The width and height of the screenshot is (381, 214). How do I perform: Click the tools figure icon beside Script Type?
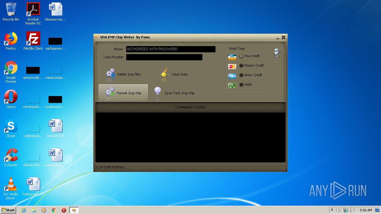[x=277, y=54]
